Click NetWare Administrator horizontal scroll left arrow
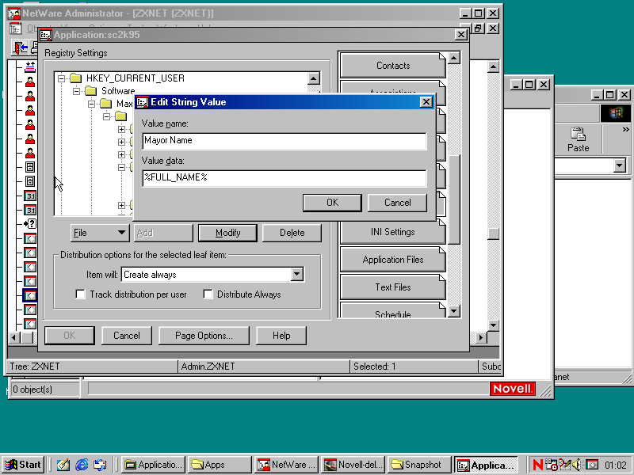This screenshot has height=475, width=634. coord(13,337)
